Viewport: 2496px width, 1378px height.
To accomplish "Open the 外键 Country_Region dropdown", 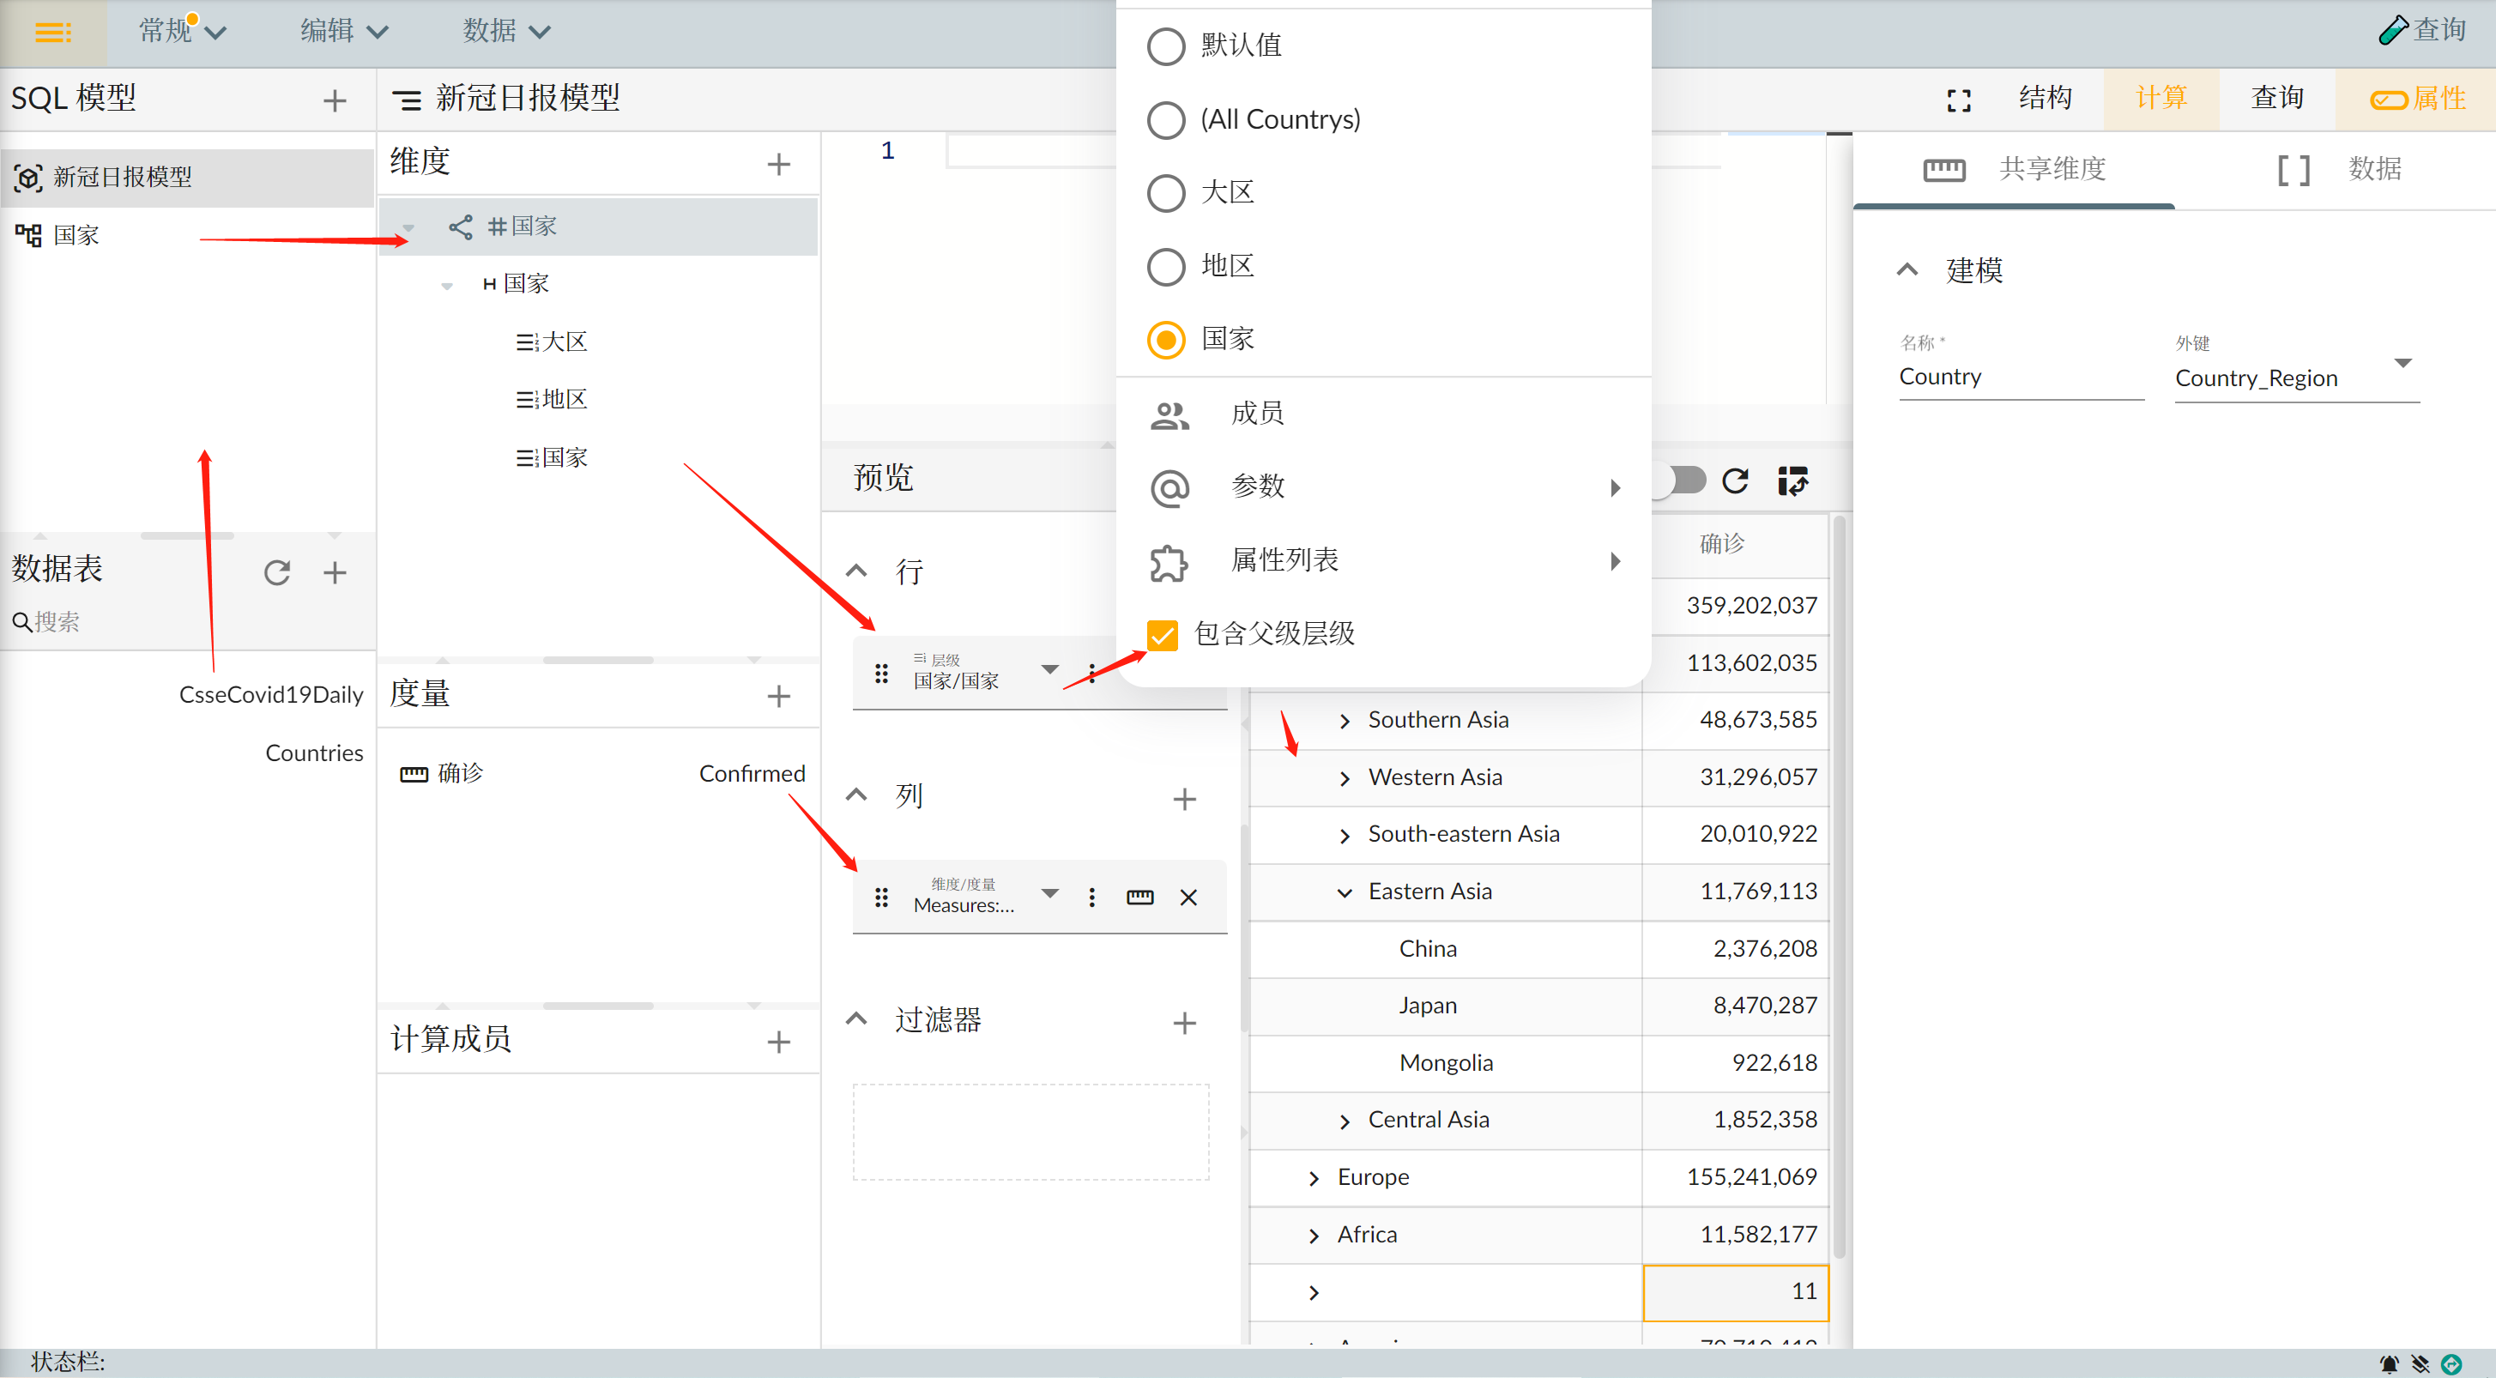I will [x=2402, y=365].
